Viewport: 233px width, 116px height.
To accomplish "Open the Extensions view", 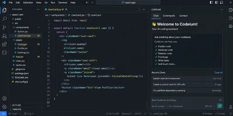I will (4, 44).
